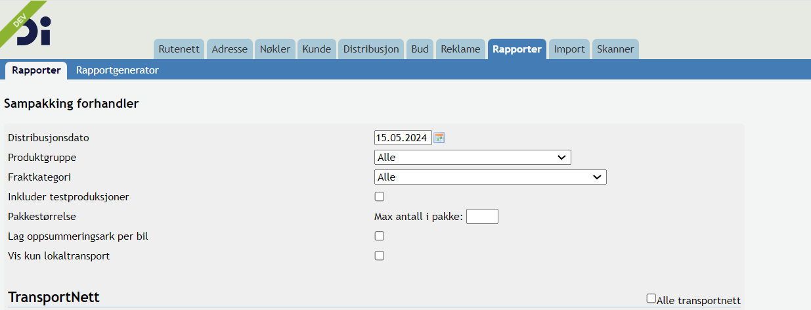811x310 pixels.
Task: Focus the Max antall i pakke field
Action: [x=482, y=216]
